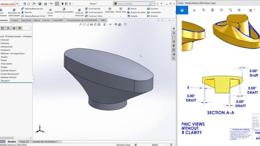Select the Envolver tool
260x146 pixels.
coord(153,9)
